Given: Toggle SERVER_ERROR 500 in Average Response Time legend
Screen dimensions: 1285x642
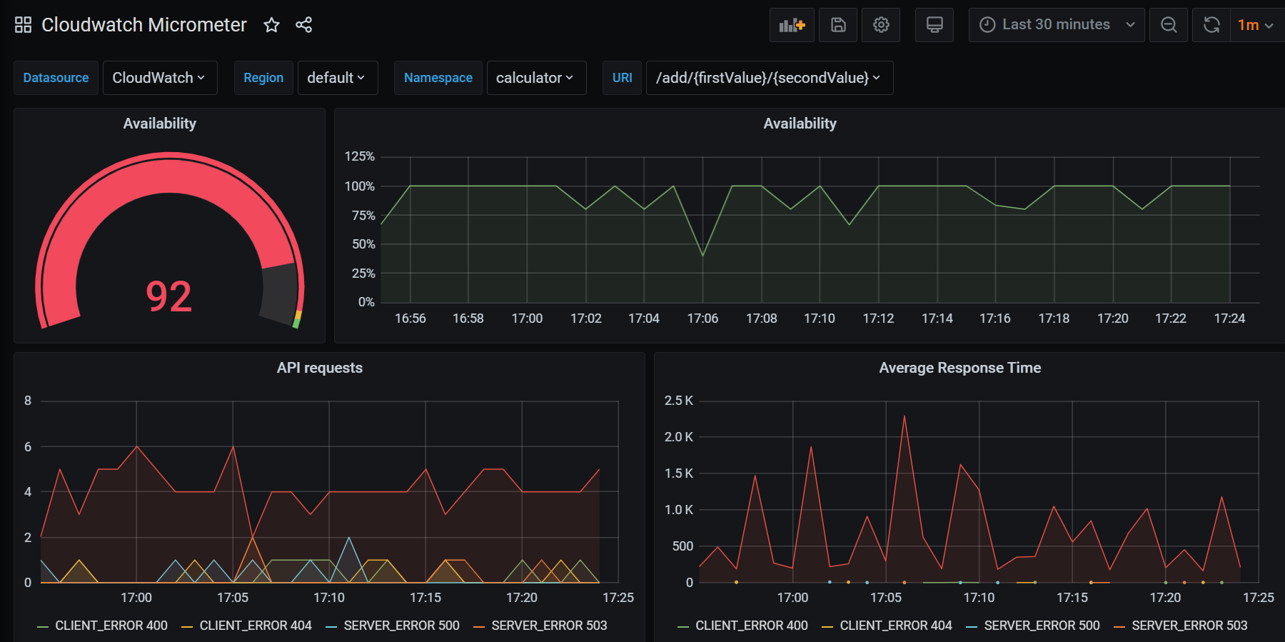Looking at the screenshot, I should [x=1042, y=626].
